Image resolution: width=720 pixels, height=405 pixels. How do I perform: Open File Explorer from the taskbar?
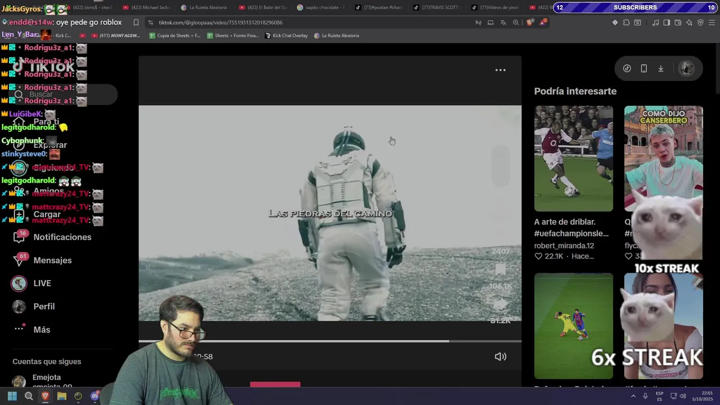(x=62, y=396)
